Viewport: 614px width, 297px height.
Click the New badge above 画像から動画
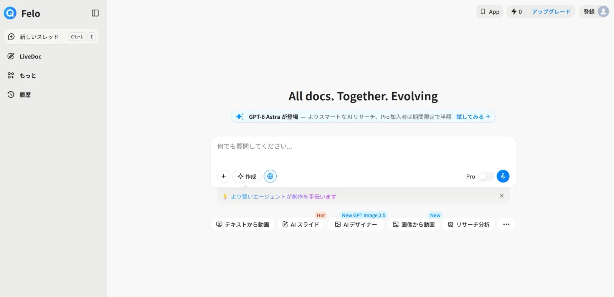tap(435, 216)
